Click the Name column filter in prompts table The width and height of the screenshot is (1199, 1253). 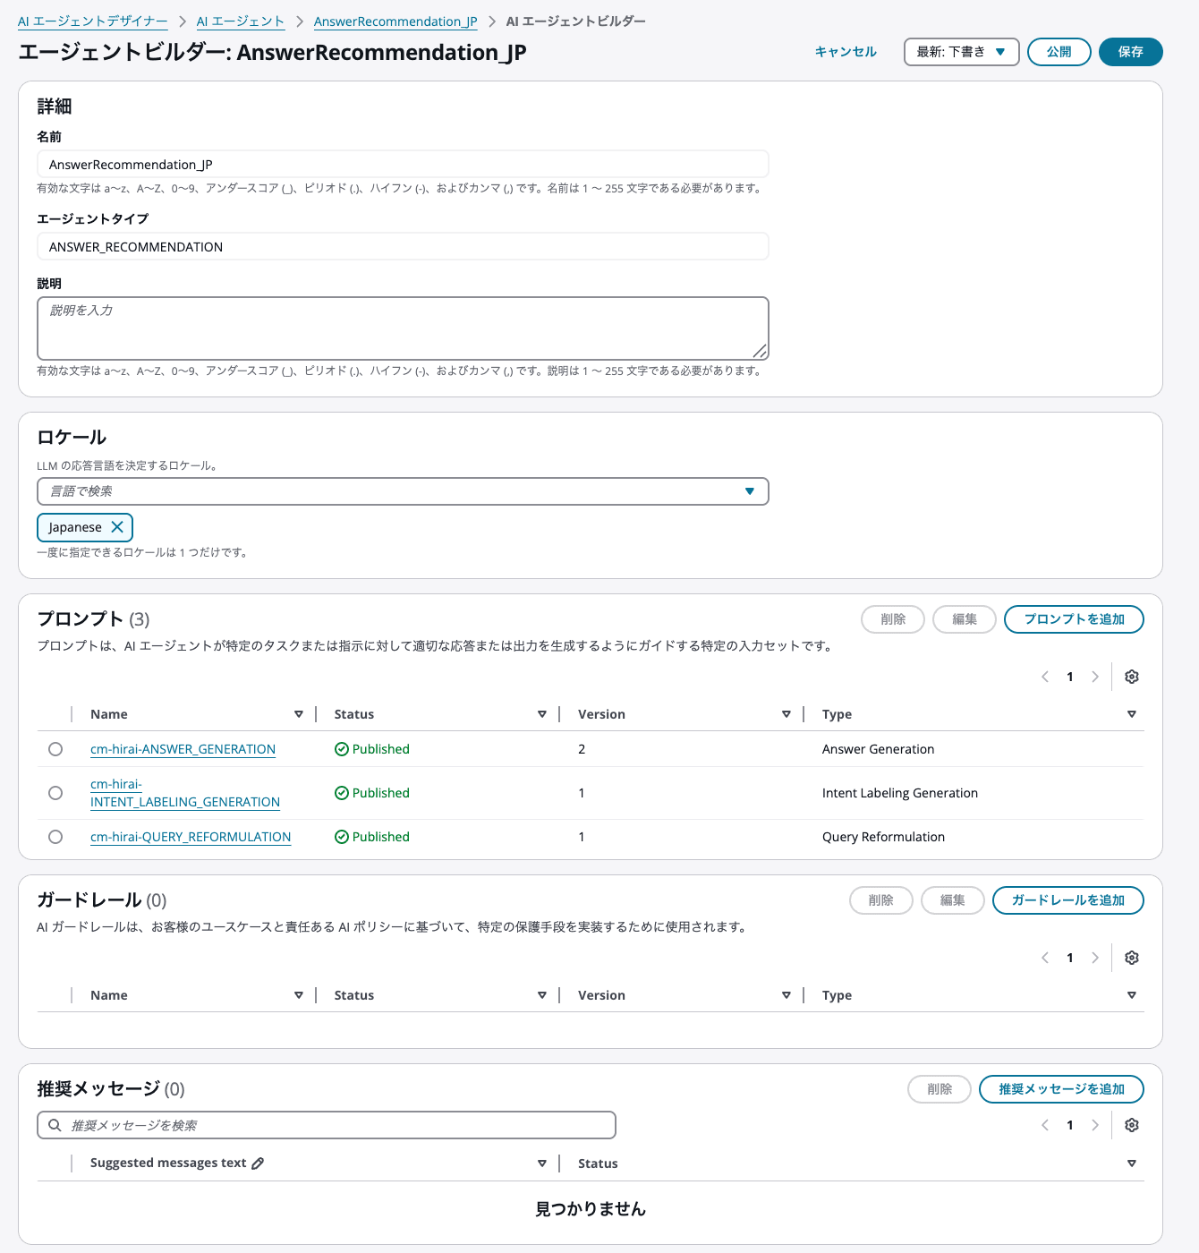pos(299,714)
